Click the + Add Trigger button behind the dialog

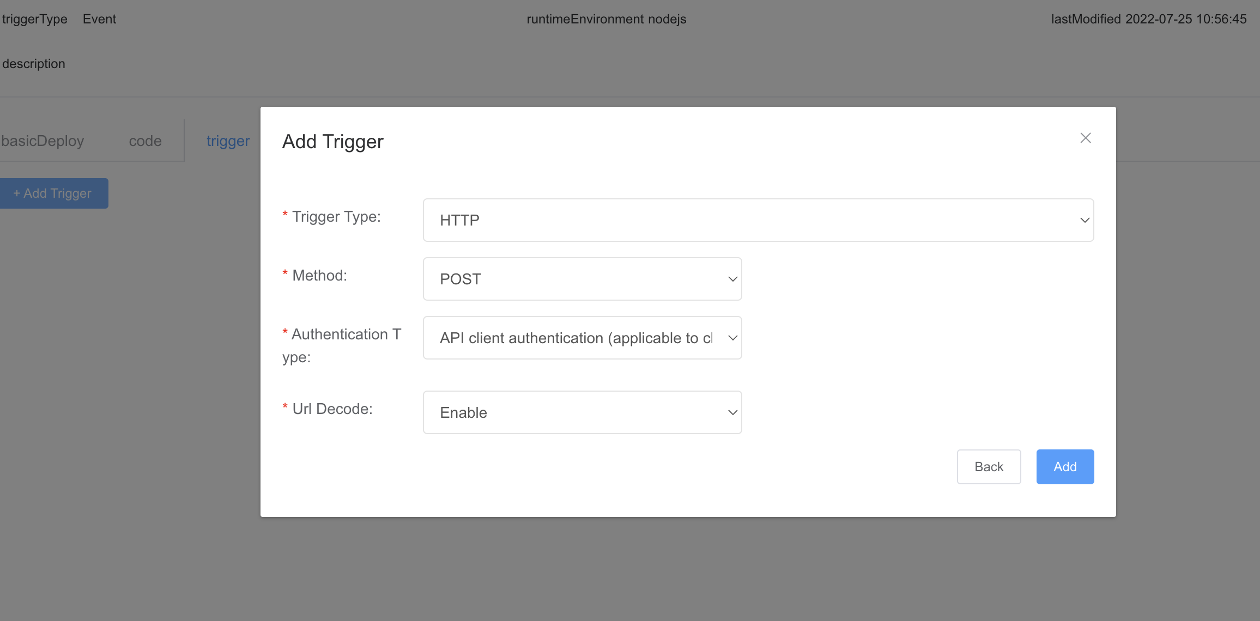[x=53, y=193]
